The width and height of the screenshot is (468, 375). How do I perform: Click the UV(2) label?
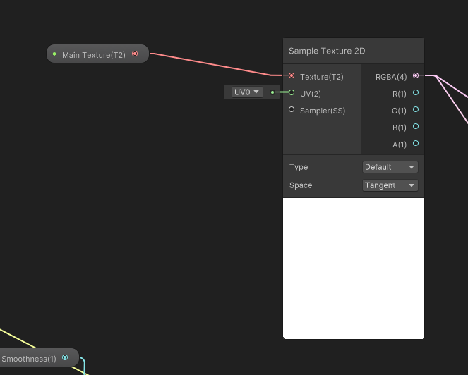coord(311,94)
